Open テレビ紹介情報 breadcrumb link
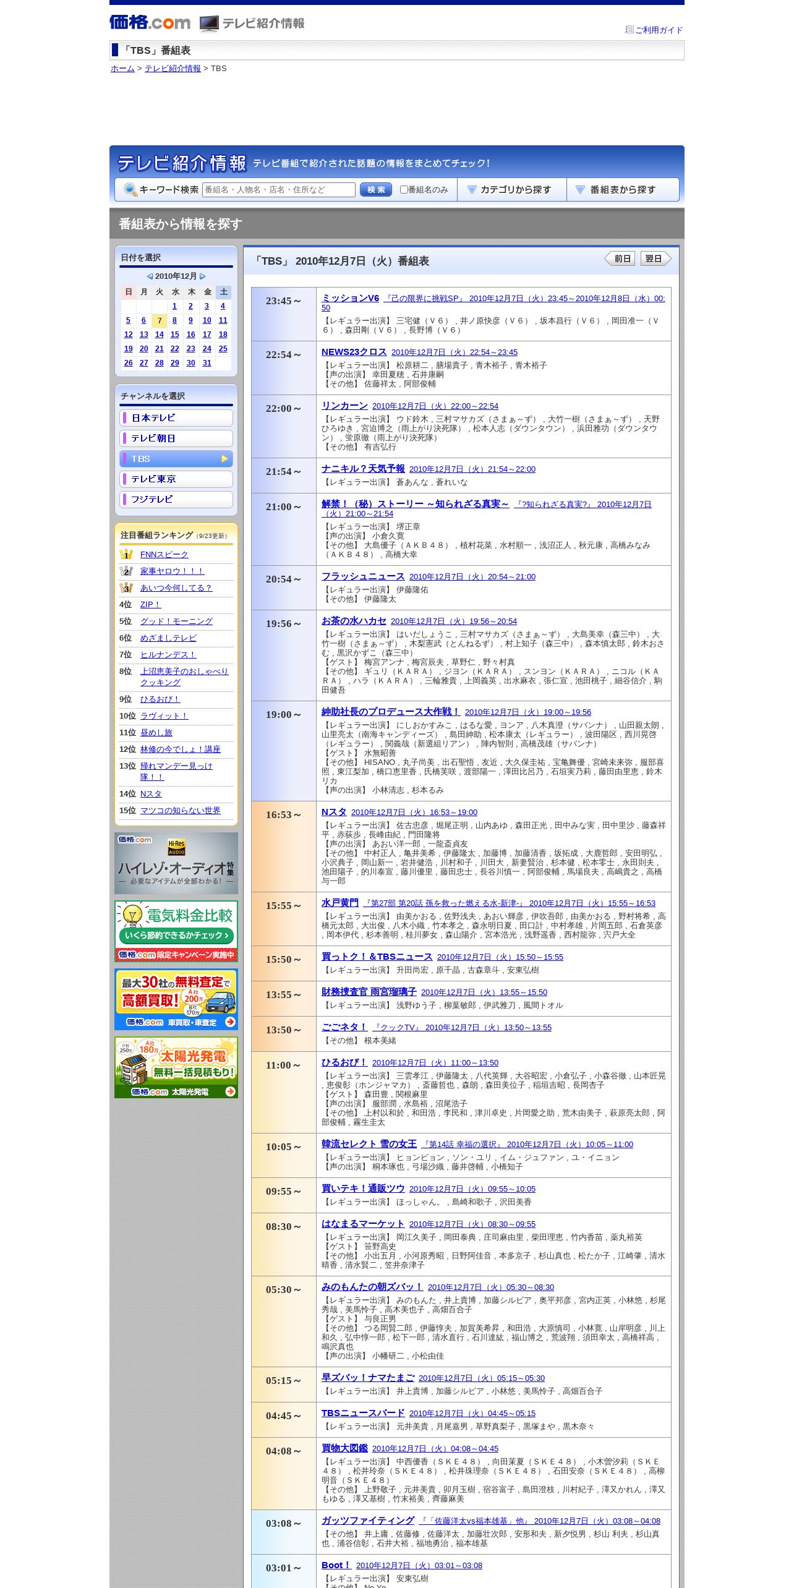 point(173,69)
